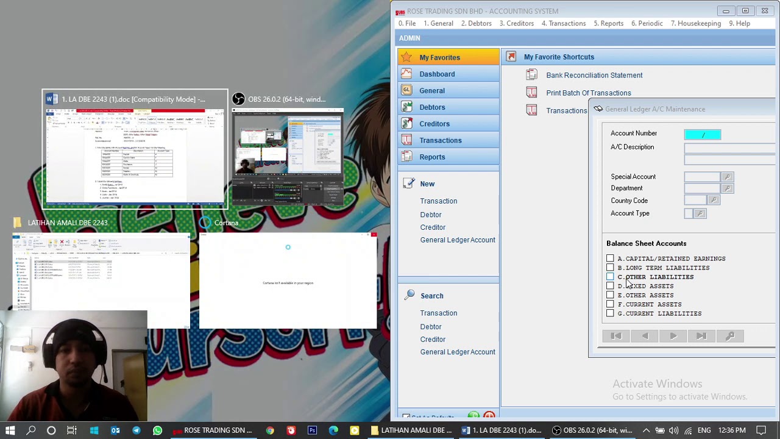Click the Transactions icon in the sidebar
The image size is (780, 439).
click(406, 140)
